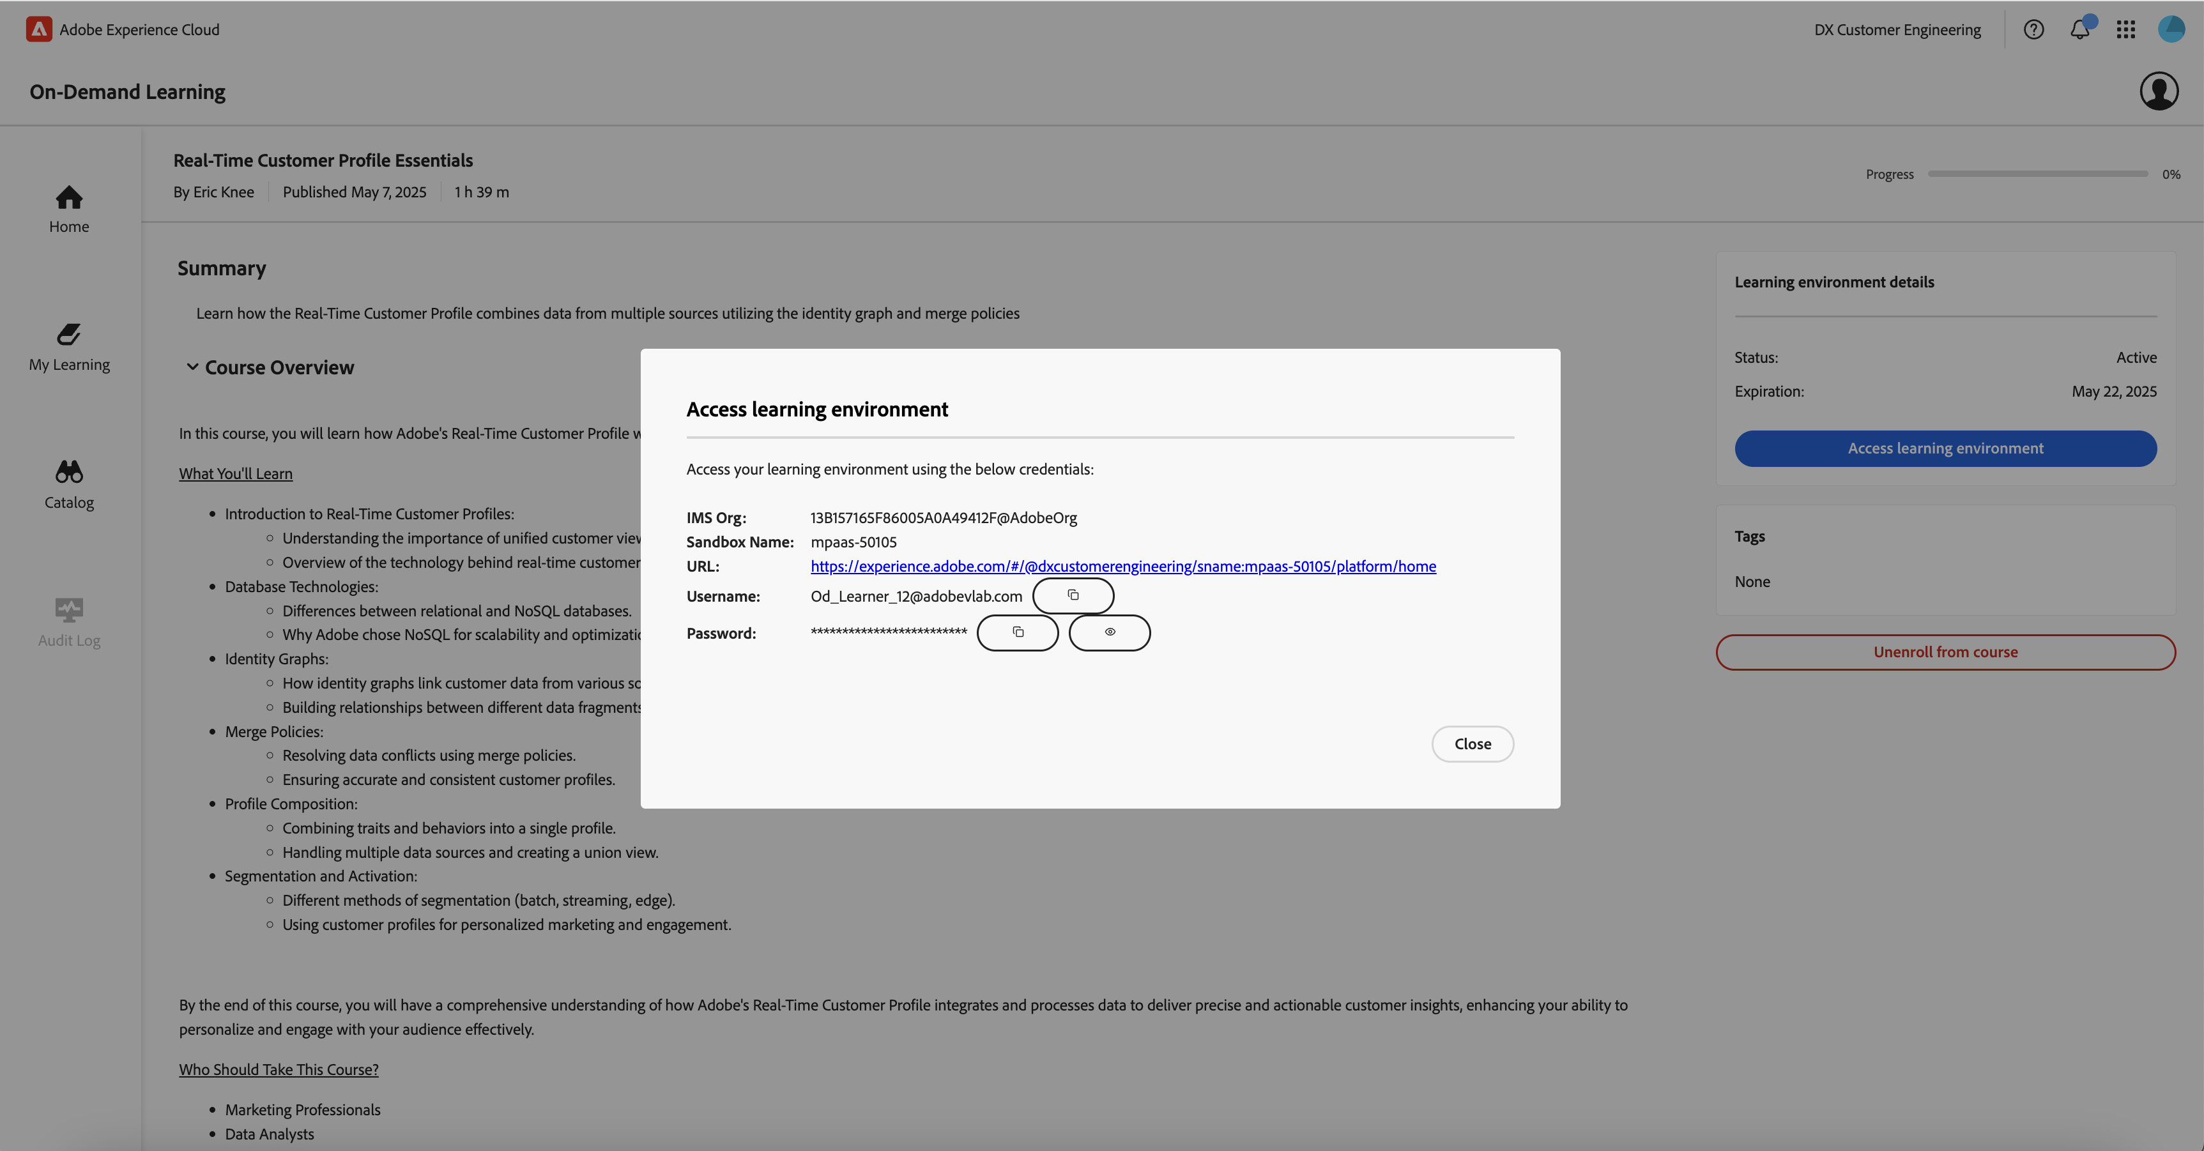
Task: Open the app switcher grid icon
Action: pyautogui.click(x=2126, y=30)
